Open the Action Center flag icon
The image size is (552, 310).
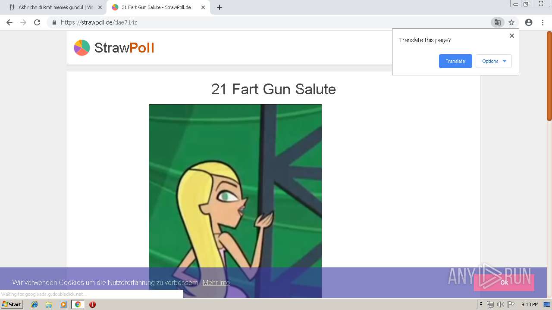[511, 304]
